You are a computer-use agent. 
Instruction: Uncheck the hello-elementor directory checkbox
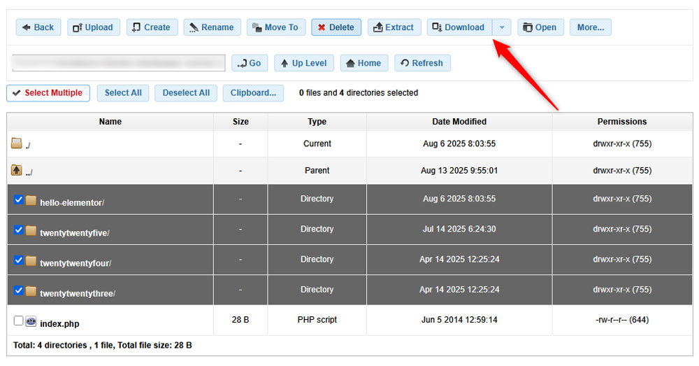click(x=19, y=199)
